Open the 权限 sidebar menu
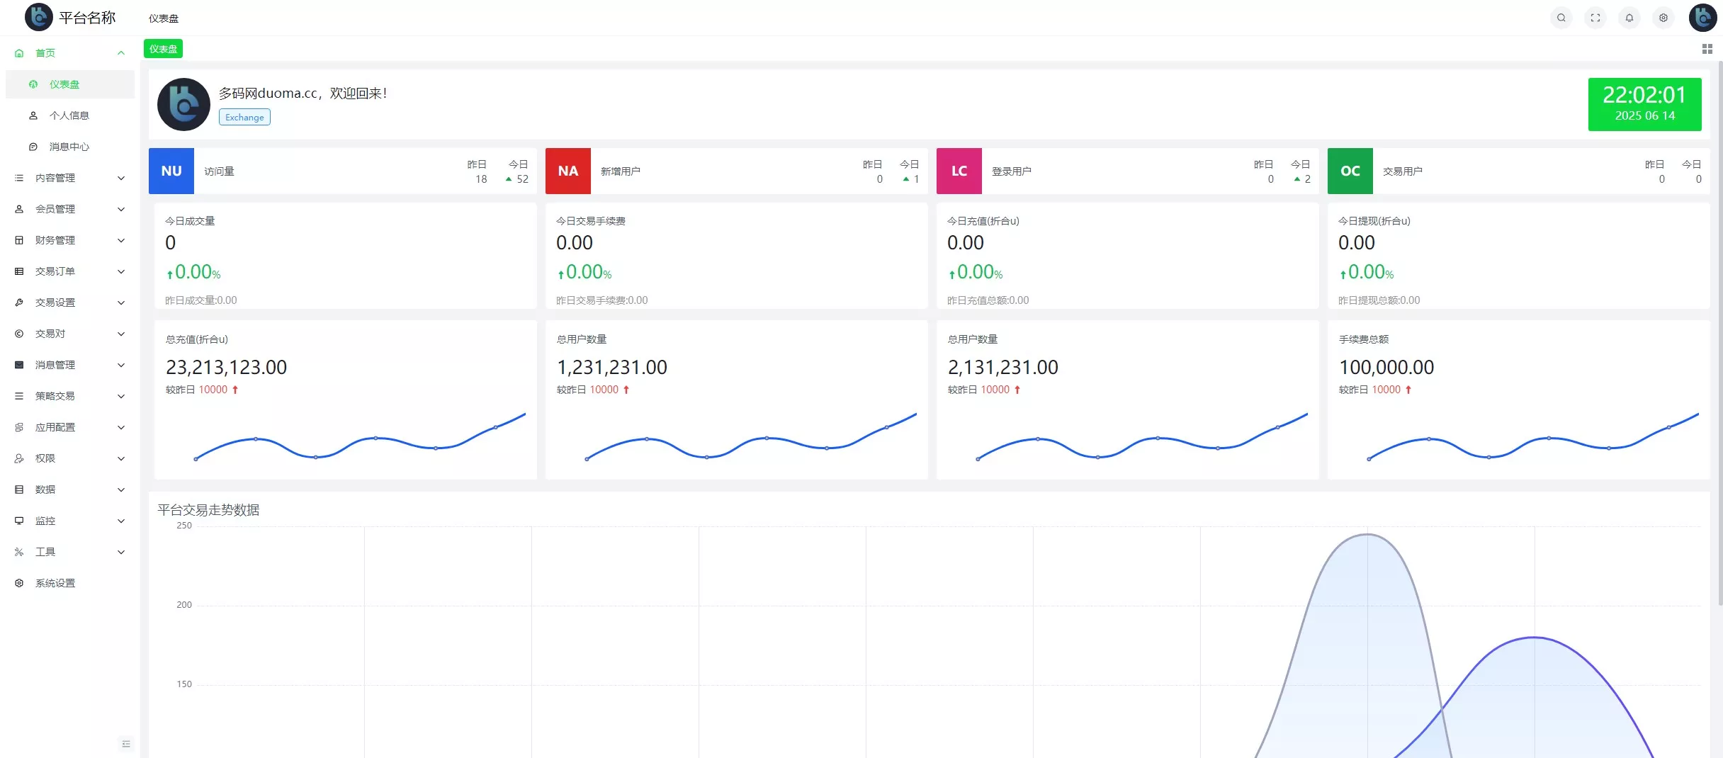This screenshot has height=758, width=1723. click(x=69, y=458)
